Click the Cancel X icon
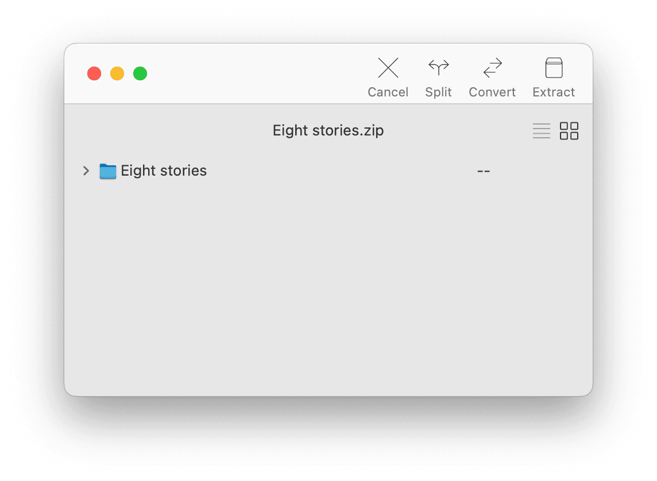The image size is (657, 481). pyautogui.click(x=388, y=68)
